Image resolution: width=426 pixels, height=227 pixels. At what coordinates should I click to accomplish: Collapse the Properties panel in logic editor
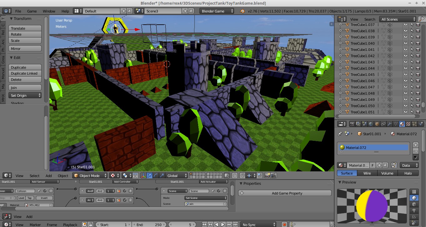pyautogui.click(x=241, y=184)
